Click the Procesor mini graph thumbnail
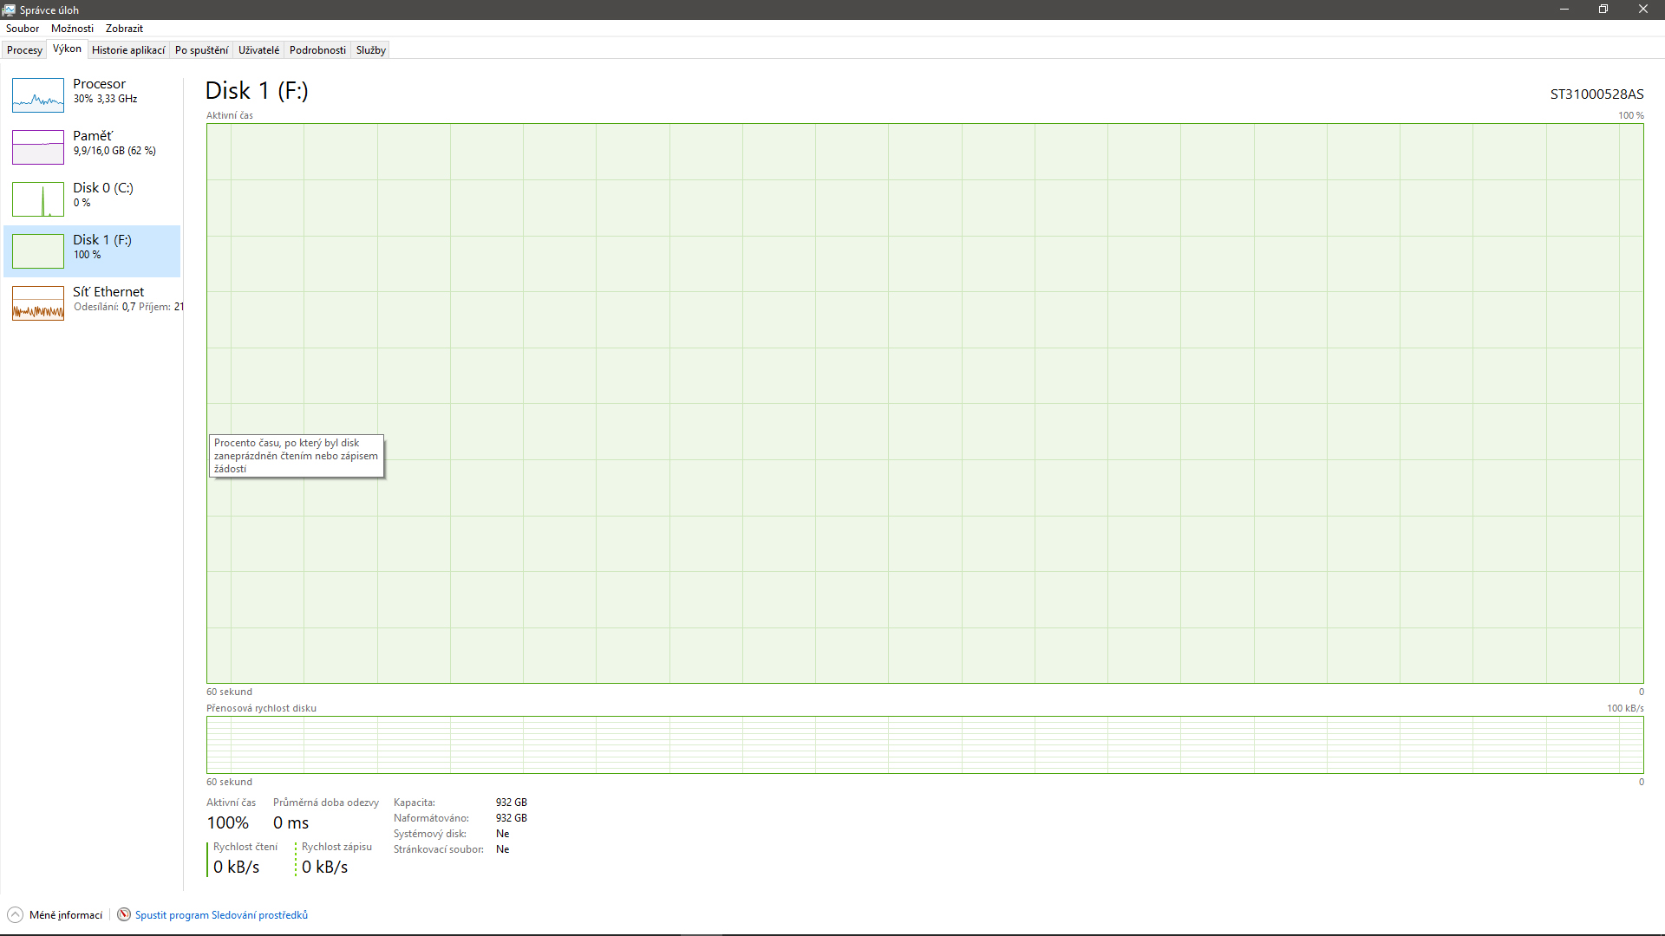This screenshot has height=936, width=1665. (x=38, y=95)
